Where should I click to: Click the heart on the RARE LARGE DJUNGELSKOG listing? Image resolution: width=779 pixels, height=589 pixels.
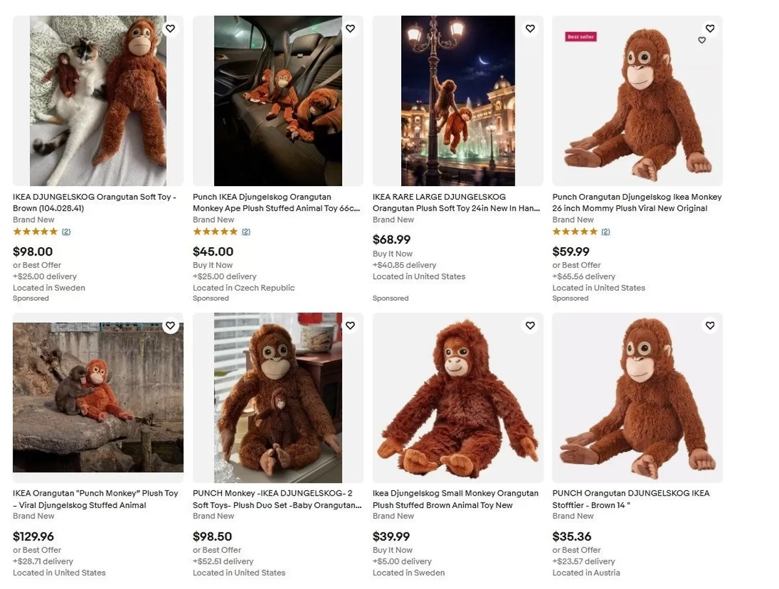click(530, 29)
